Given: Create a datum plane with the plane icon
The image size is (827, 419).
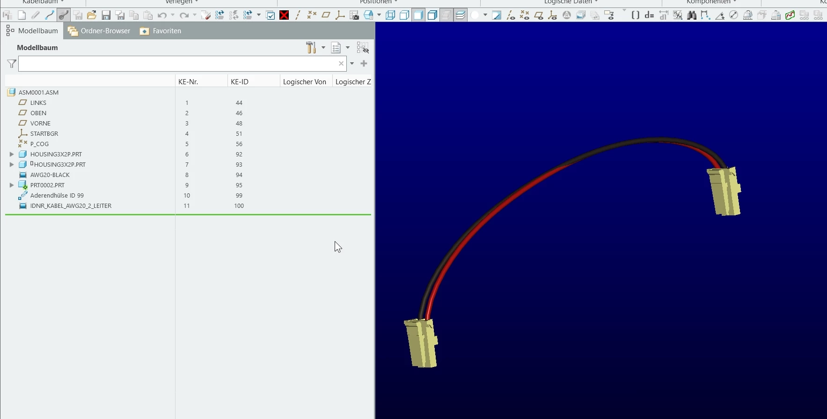Looking at the screenshot, I should click(x=326, y=15).
